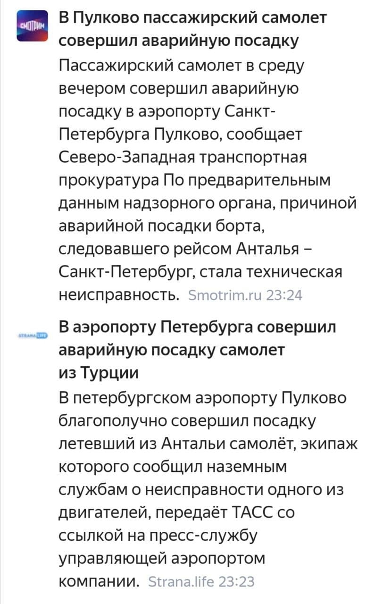The width and height of the screenshot is (375, 604).
Task: Click 'прокуратура' in the first snippet
Action: (108, 180)
